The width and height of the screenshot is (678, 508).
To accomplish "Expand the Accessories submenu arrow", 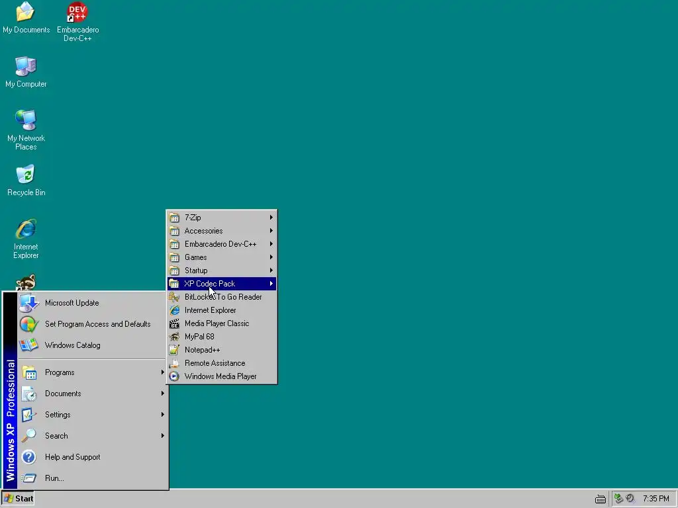I will (x=271, y=231).
